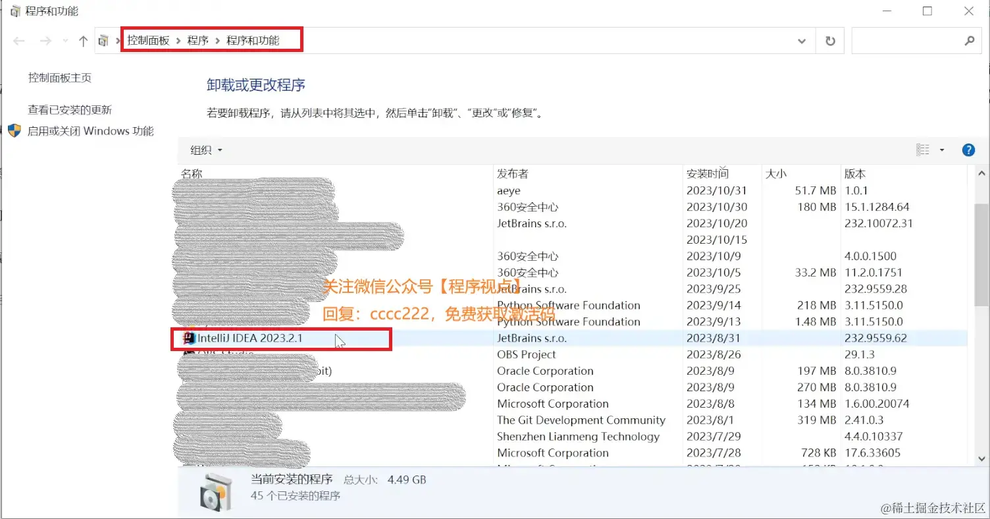The width and height of the screenshot is (990, 519).
Task: Select the 控制面板 breadcrumb
Action: tap(149, 40)
